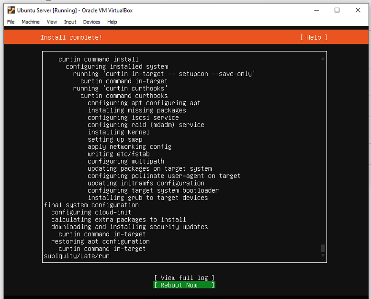The width and height of the screenshot is (371, 299).
Task: Open the VirtualBox Help menu
Action: (x=112, y=22)
